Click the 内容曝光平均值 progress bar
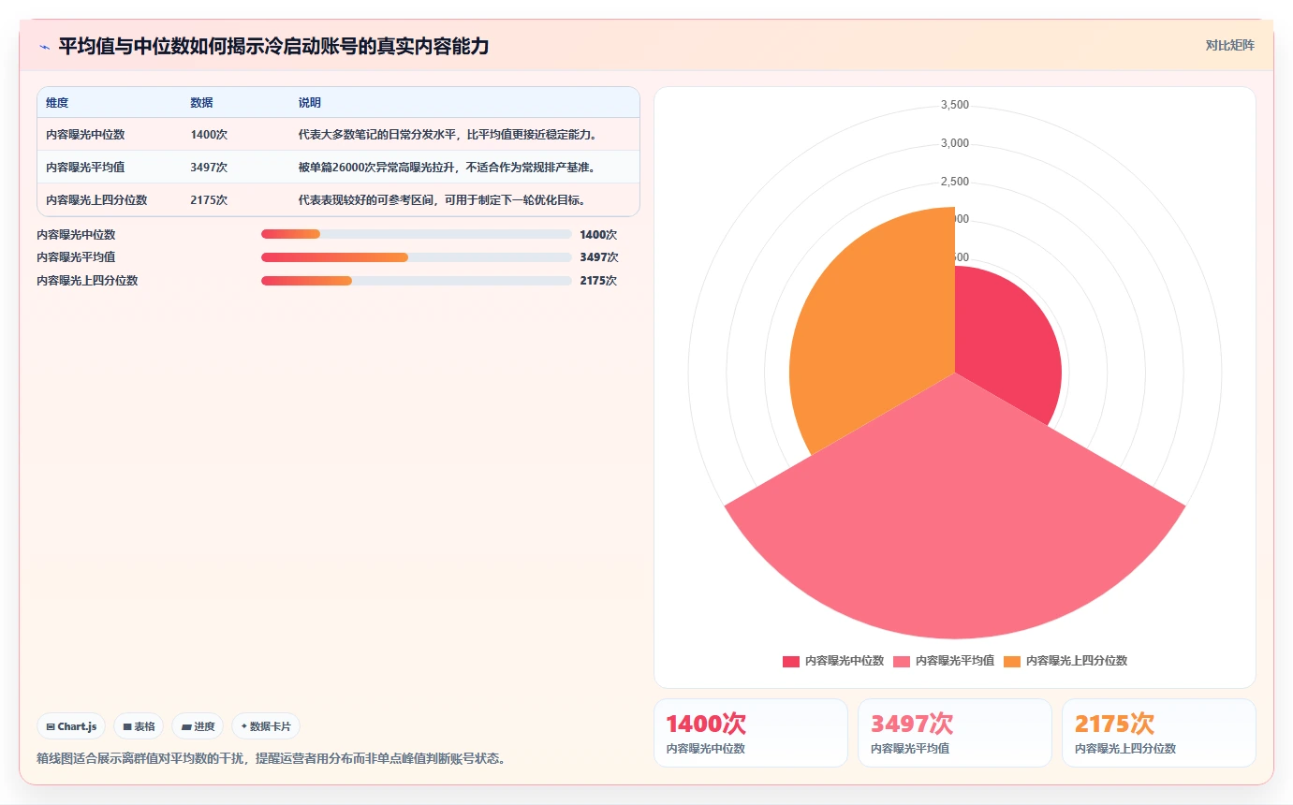The image size is (1293, 805). (417, 257)
